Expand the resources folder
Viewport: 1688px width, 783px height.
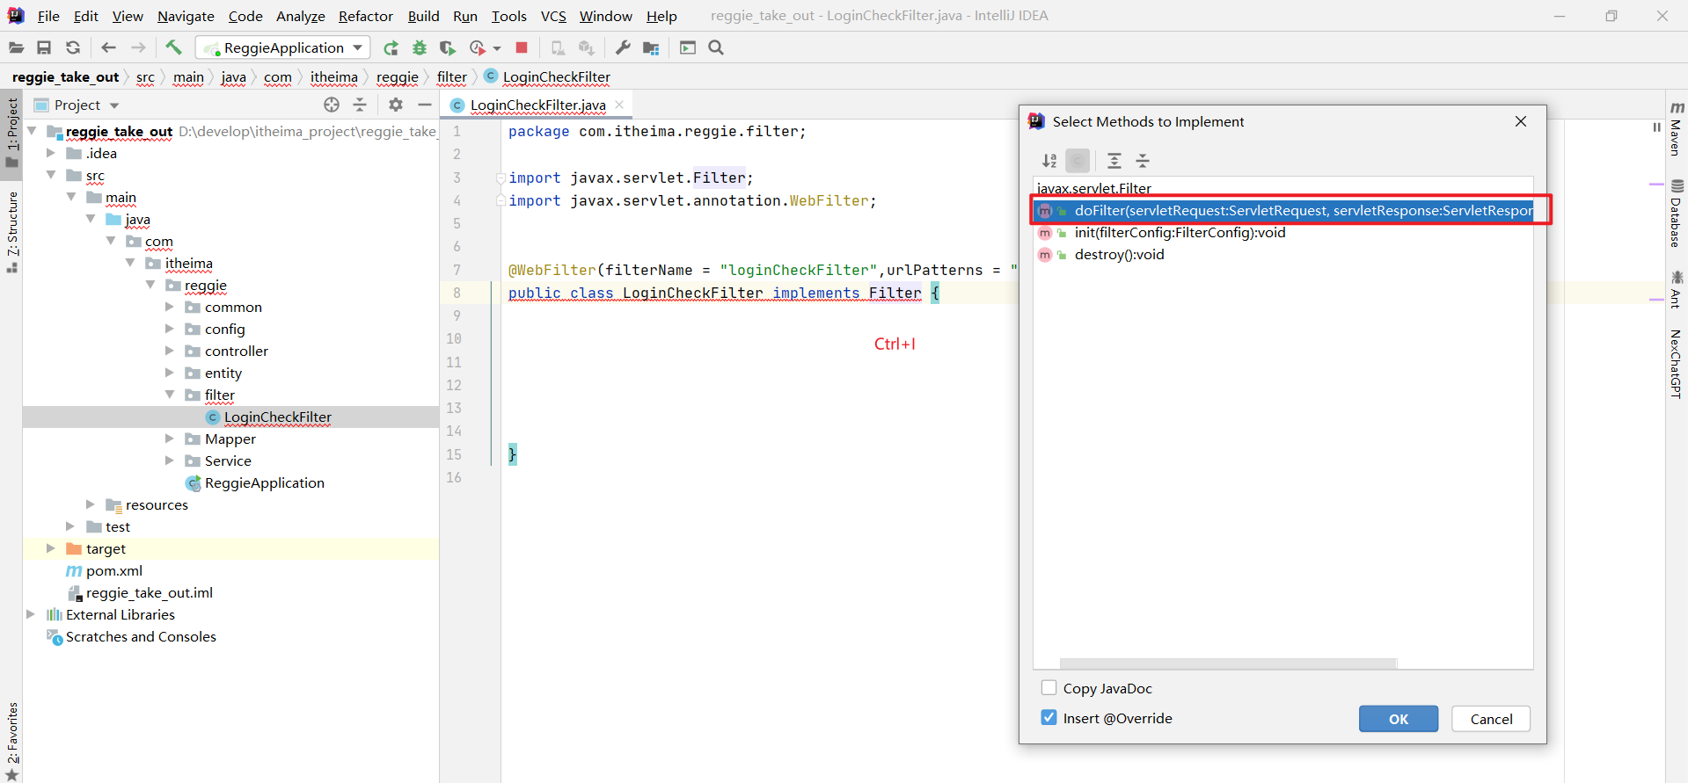click(x=90, y=504)
